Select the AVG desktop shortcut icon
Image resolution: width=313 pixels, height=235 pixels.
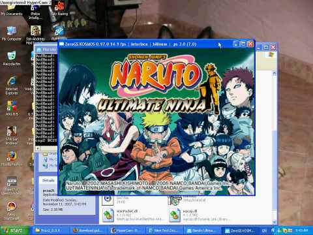[12, 108]
